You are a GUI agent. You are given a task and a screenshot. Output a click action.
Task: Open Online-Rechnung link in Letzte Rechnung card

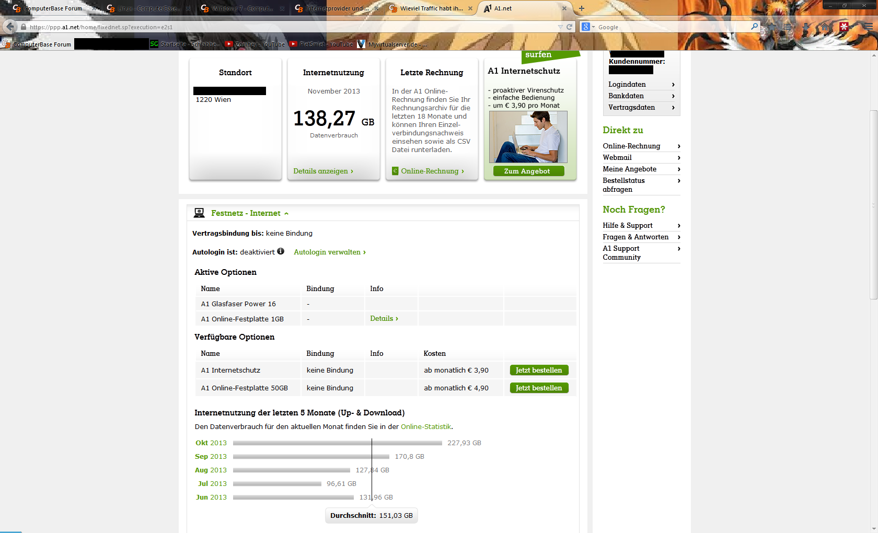click(432, 171)
